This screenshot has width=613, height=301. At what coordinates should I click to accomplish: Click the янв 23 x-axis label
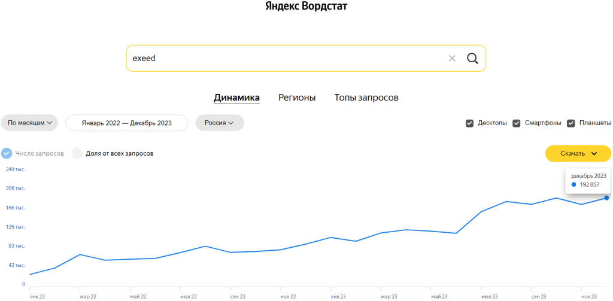[x=339, y=297]
